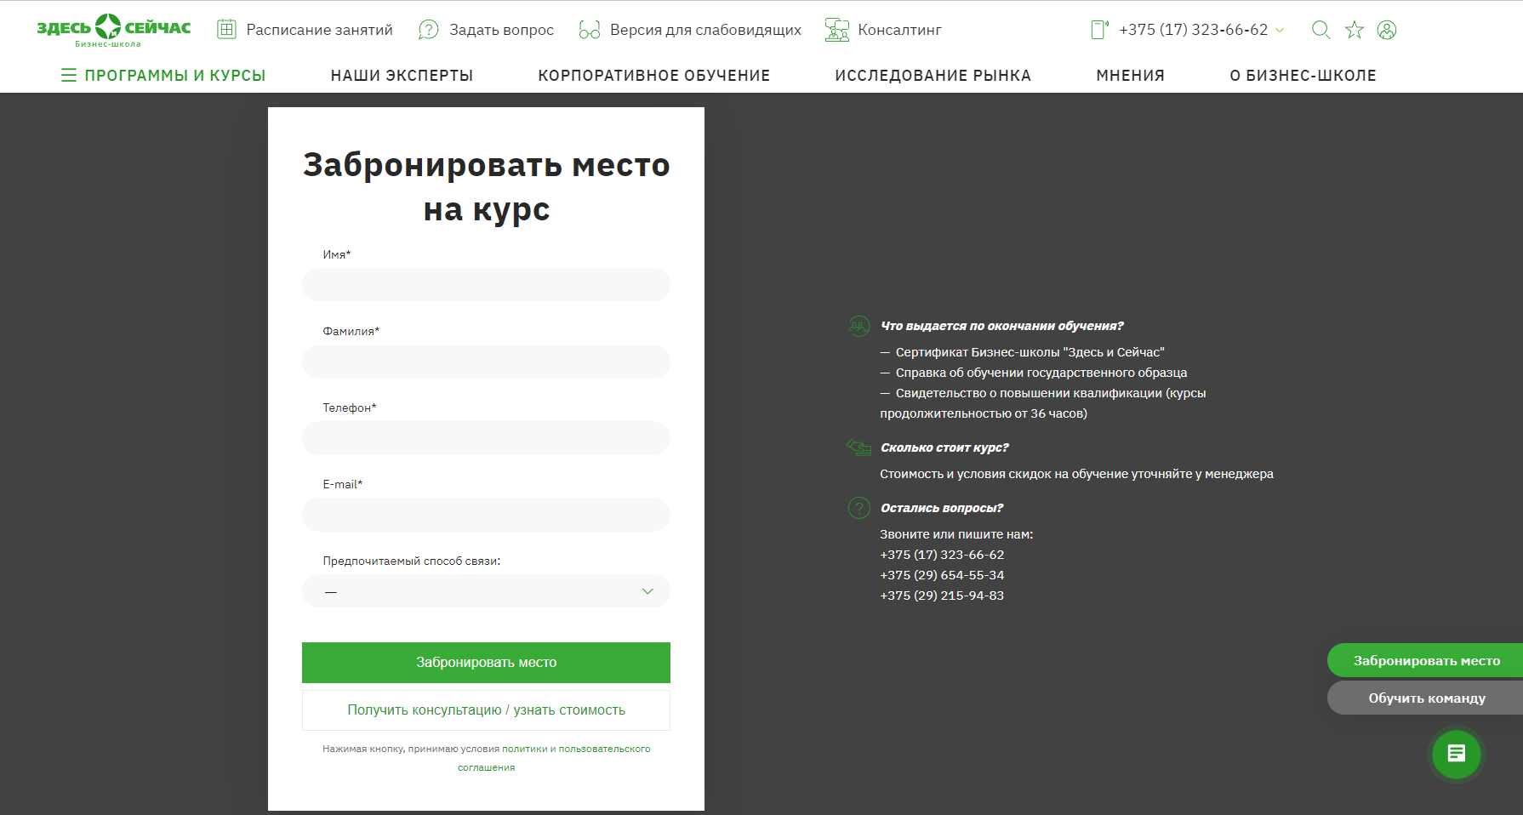The height and width of the screenshot is (815, 1523).
Task: Click contact number +375 (17) 323-66-62 in the contacts list
Action: pos(942,555)
